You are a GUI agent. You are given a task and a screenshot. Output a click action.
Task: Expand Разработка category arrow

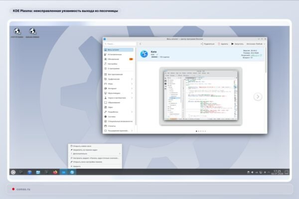click(132, 112)
